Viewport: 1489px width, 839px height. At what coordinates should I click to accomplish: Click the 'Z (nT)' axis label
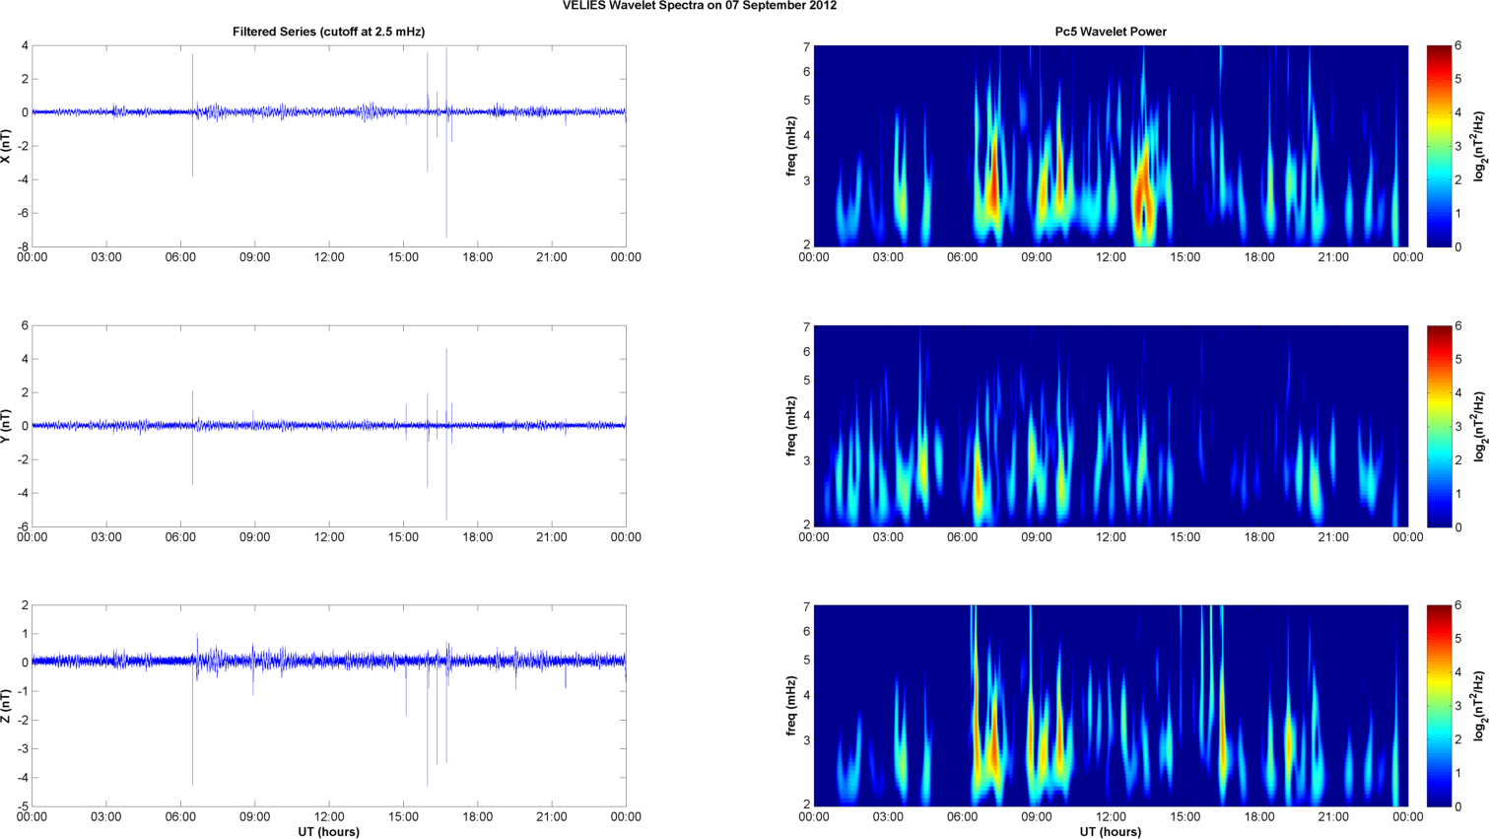point(6,706)
